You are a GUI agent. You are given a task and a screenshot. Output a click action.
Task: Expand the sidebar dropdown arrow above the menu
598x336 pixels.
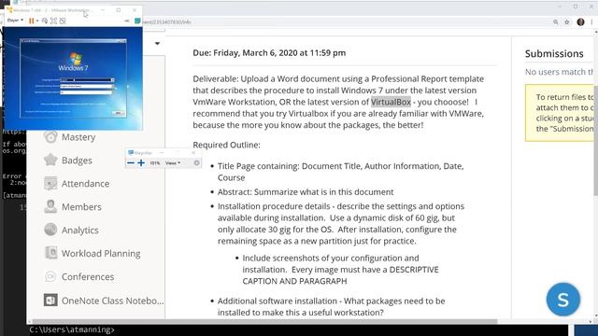[158, 44]
